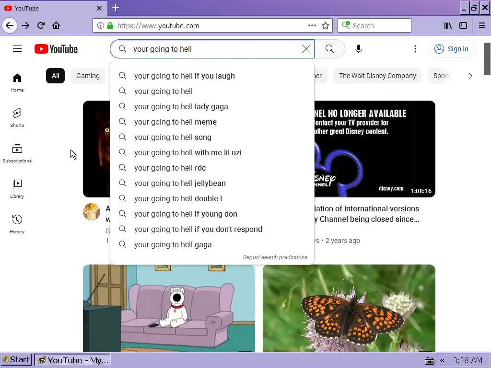Open page actions three-dots in address bar
This screenshot has width=491, height=368.
pyautogui.click(x=312, y=25)
